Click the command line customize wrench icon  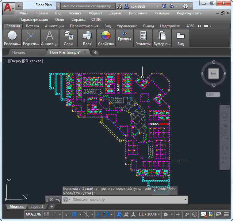[x=58, y=200]
